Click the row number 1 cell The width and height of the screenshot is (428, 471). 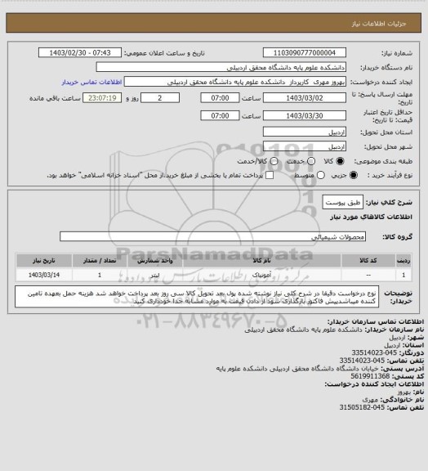[403, 275]
